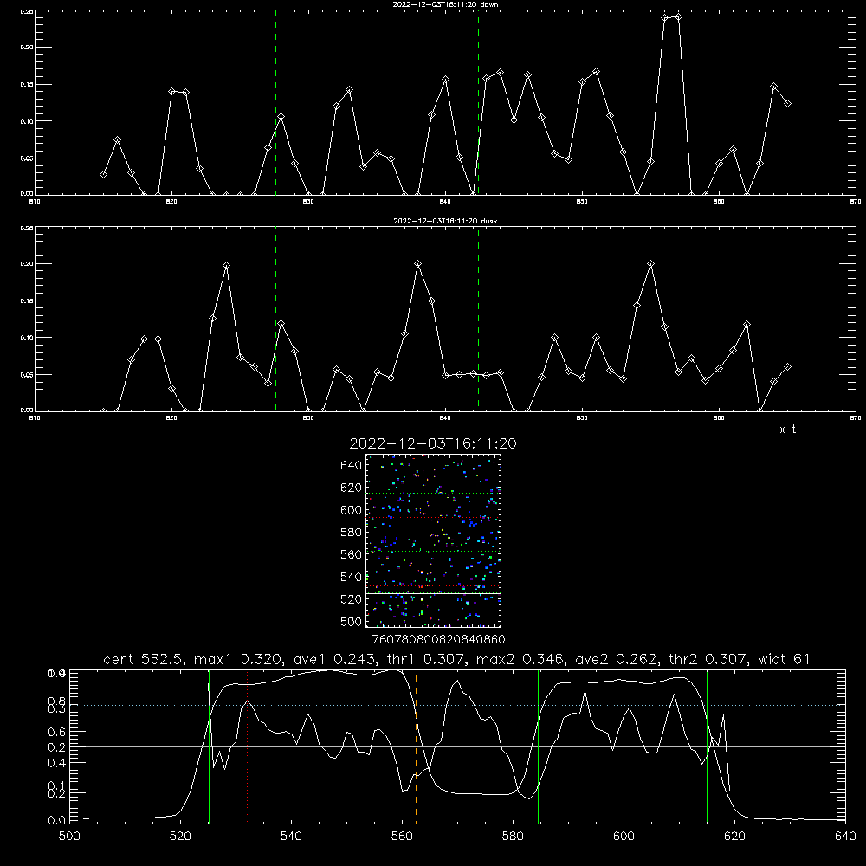Click the '830' x-axis label of the dawn plot

tap(308, 202)
